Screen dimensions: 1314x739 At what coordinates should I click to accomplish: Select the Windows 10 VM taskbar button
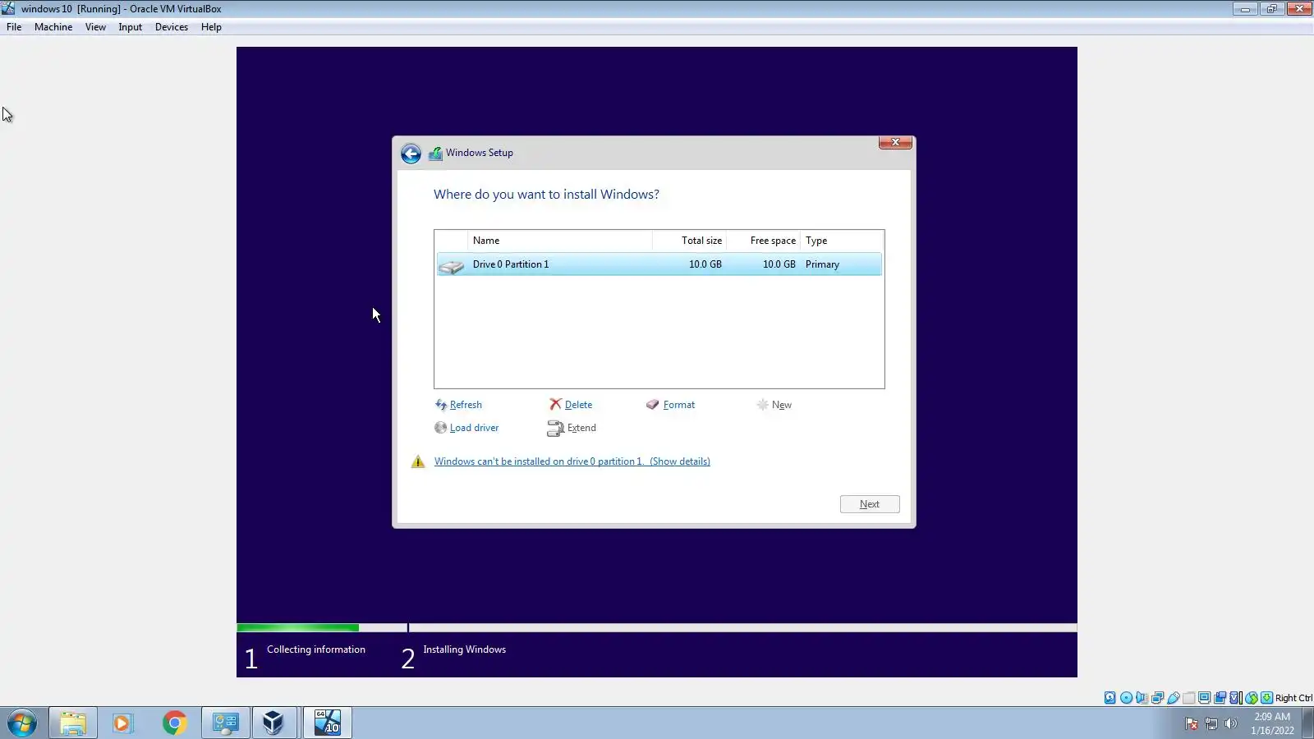[328, 723]
